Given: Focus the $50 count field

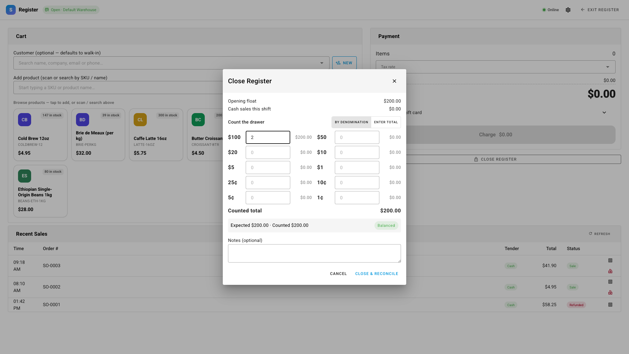Looking at the screenshot, I should (x=357, y=137).
